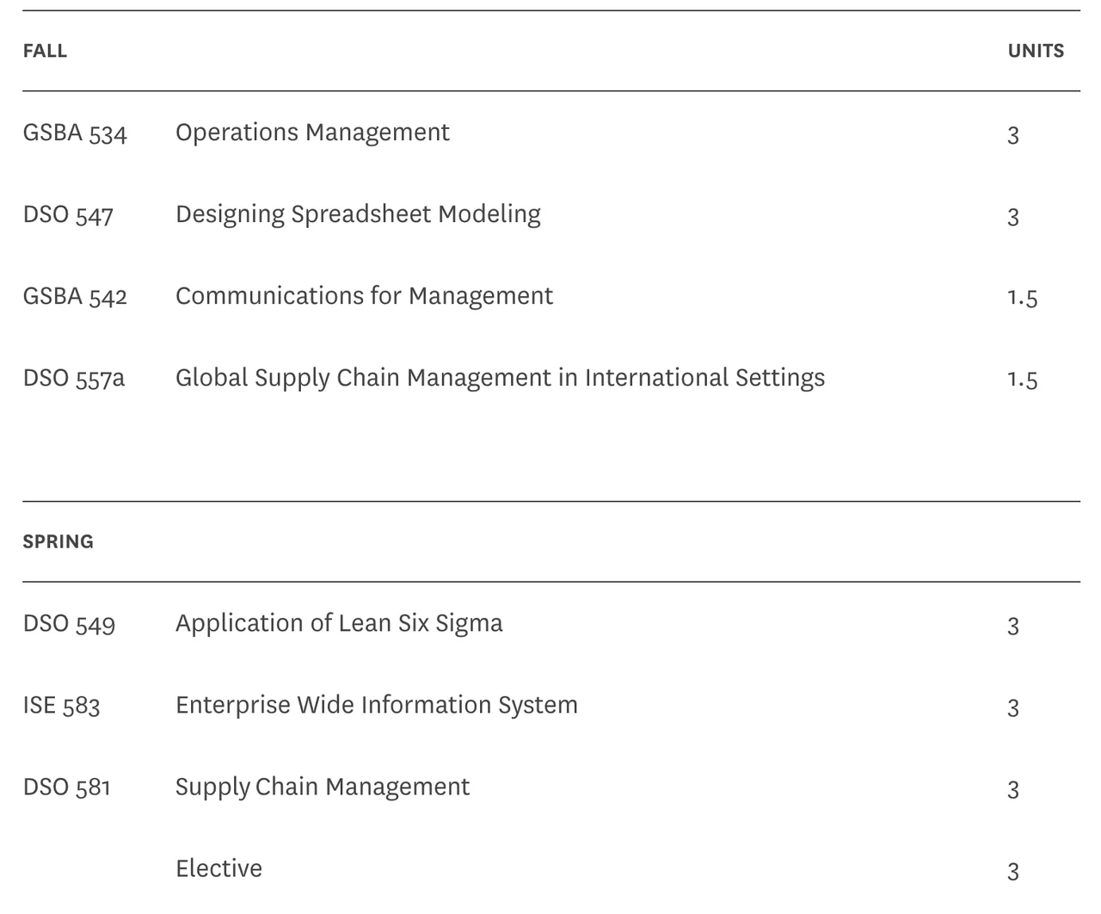Click the DSO 549 course code
The image size is (1101, 914).
69,624
